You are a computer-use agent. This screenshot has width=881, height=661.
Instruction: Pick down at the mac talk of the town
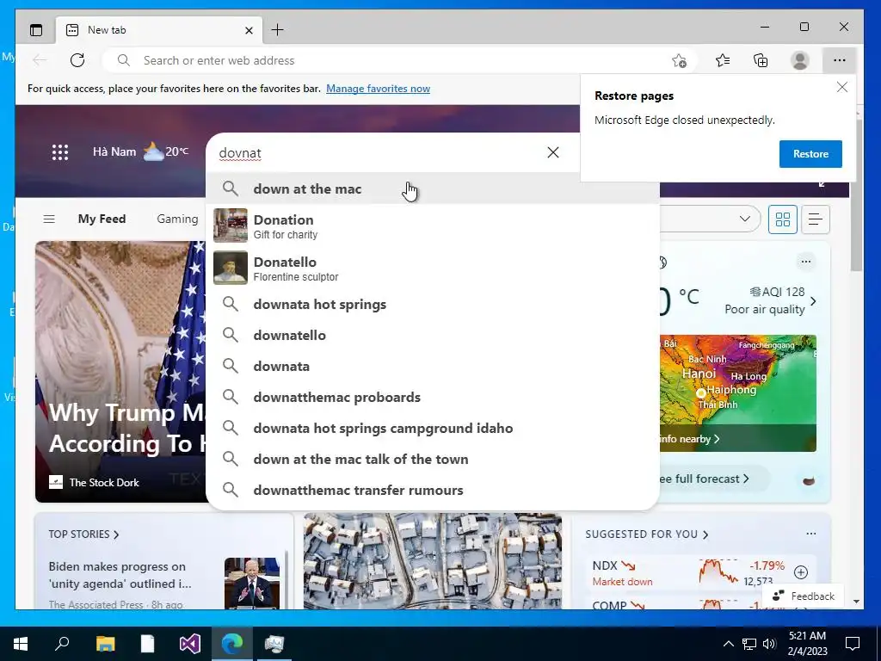tap(433, 460)
